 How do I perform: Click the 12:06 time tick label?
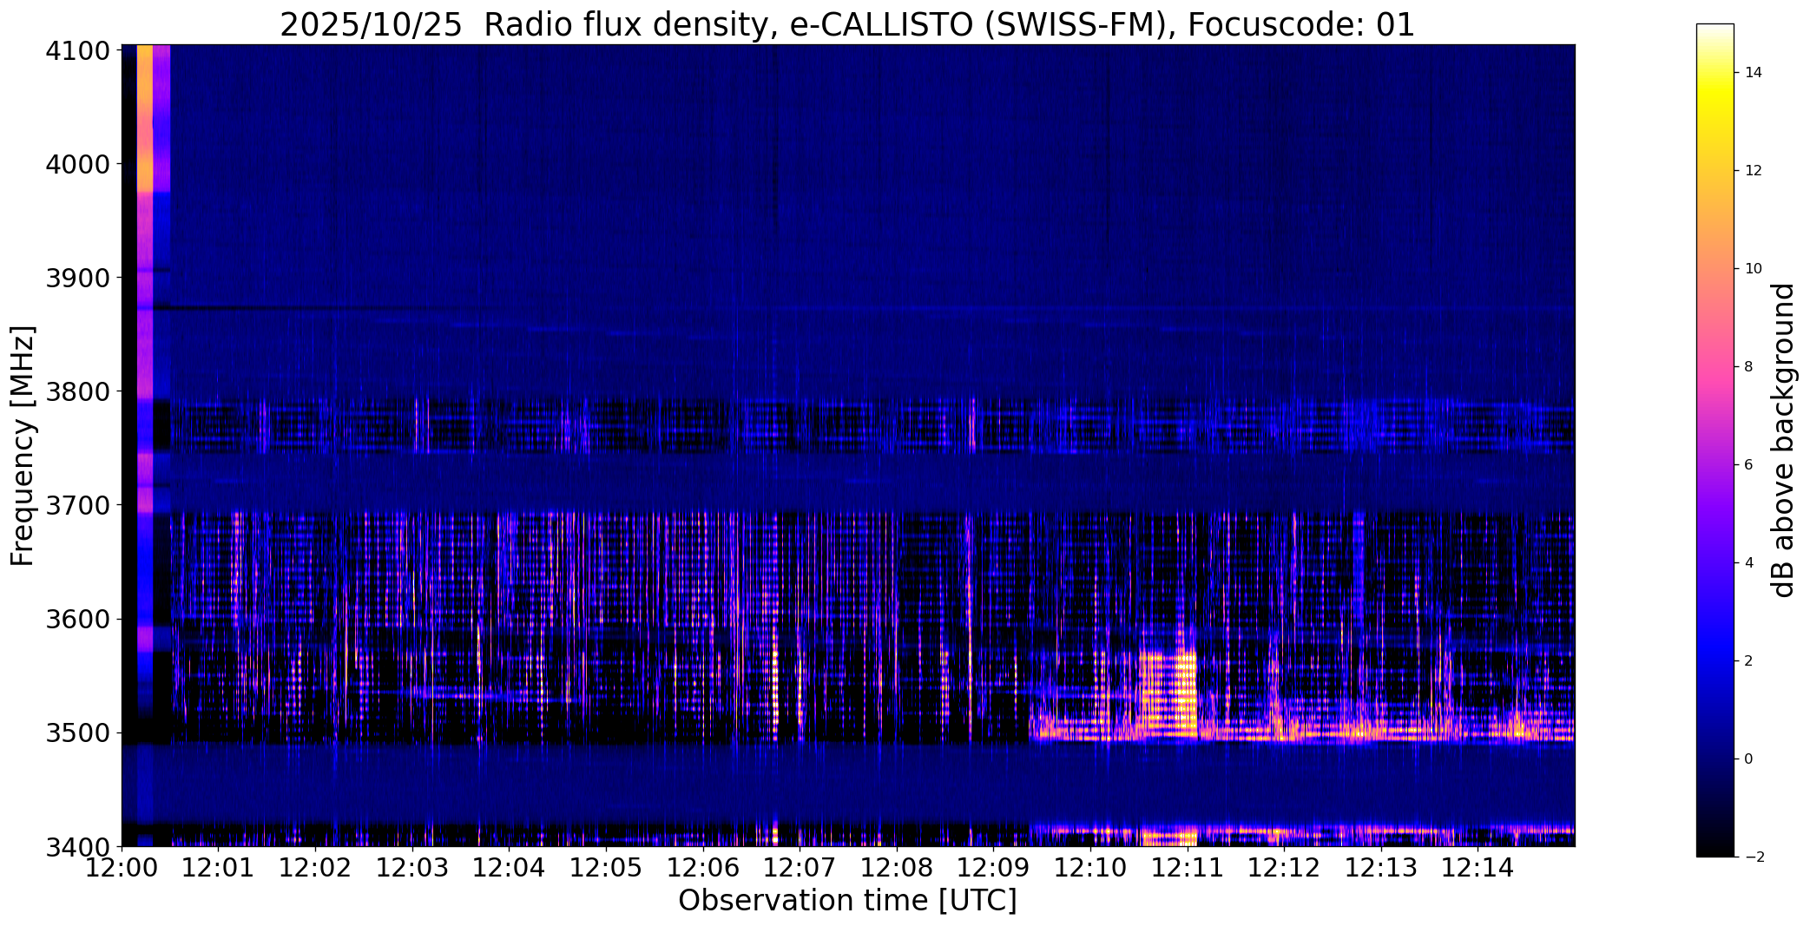pos(703,868)
